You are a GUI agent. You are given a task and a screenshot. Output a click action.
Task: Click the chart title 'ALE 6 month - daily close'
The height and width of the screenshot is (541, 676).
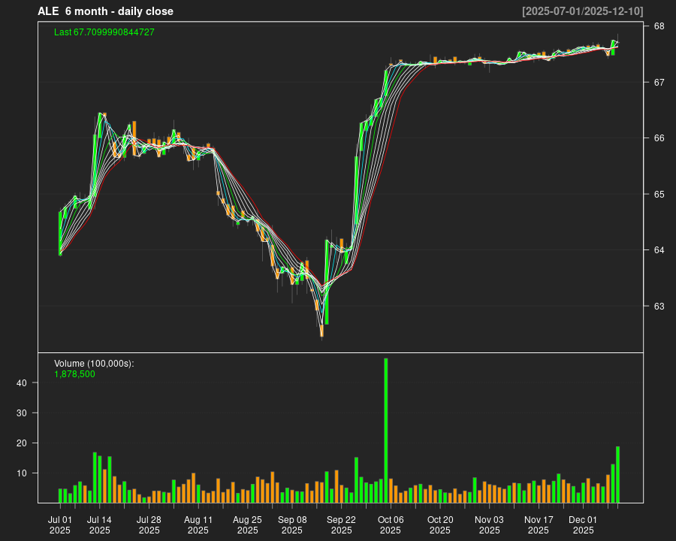pyautogui.click(x=105, y=11)
